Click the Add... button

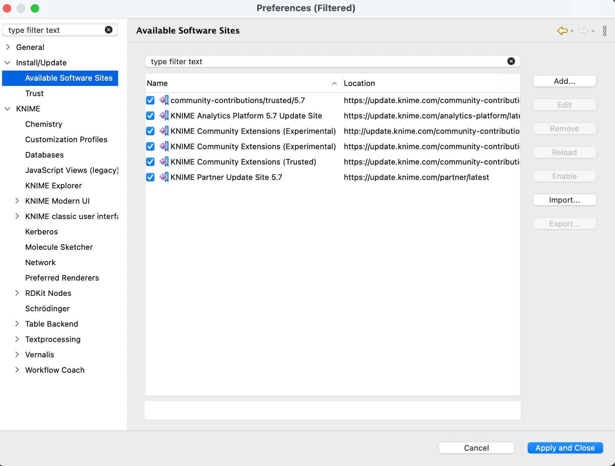564,81
